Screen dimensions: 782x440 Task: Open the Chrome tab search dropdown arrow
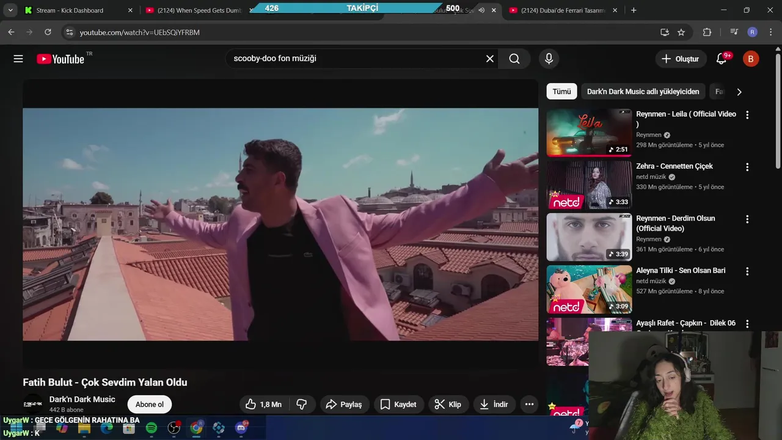(x=10, y=10)
